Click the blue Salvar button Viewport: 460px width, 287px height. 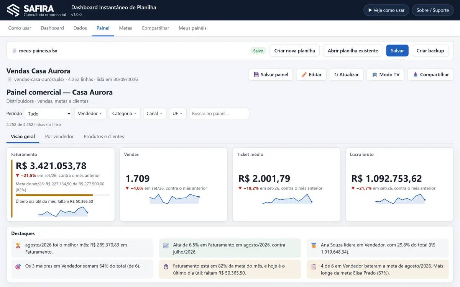click(x=398, y=51)
